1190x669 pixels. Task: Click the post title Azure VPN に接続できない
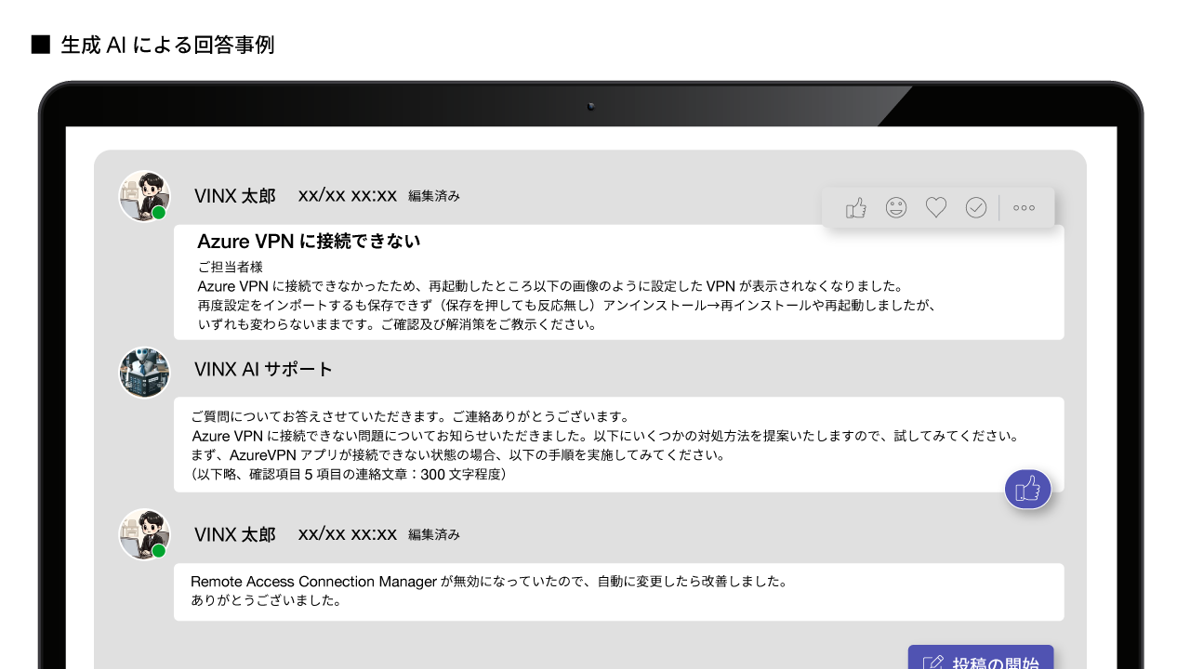(x=309, y=242)
